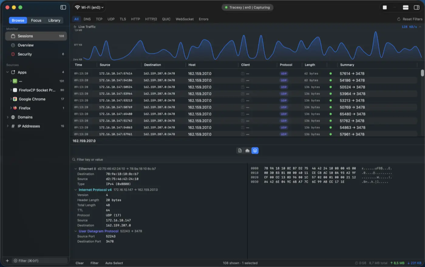The height and width of the screenshot is (267, 425).
Task: Collapse the Ethernet II section
Action: (x=76, y=169)
